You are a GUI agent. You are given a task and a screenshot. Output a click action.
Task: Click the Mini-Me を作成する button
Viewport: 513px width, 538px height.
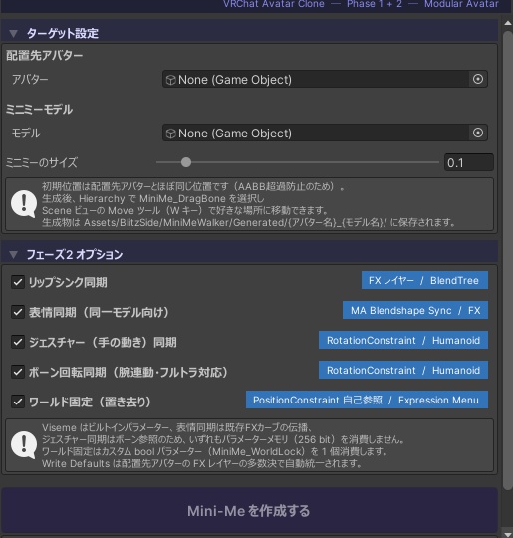pyautogui.click(x=249, y=511)
